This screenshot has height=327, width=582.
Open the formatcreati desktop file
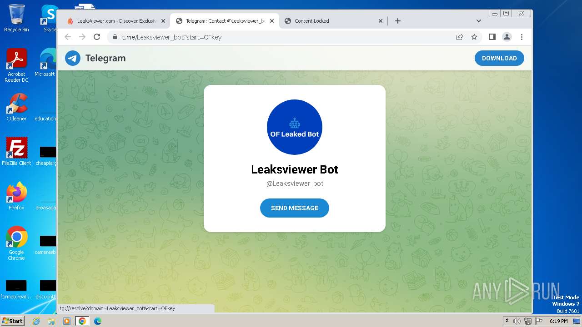tap(16, 290)
